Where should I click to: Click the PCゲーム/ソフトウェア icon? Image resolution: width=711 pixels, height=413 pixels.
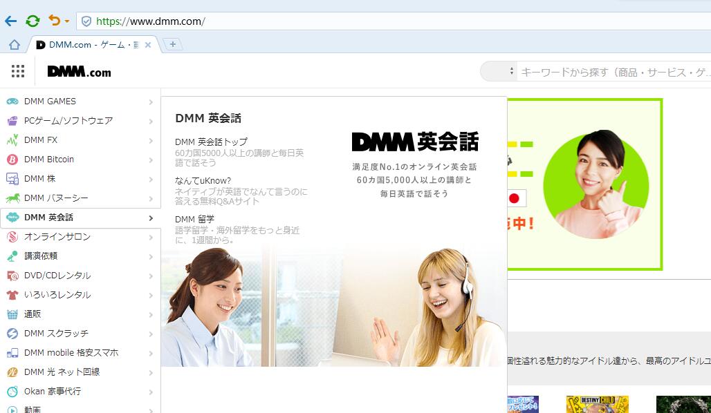tap(12, 121)
